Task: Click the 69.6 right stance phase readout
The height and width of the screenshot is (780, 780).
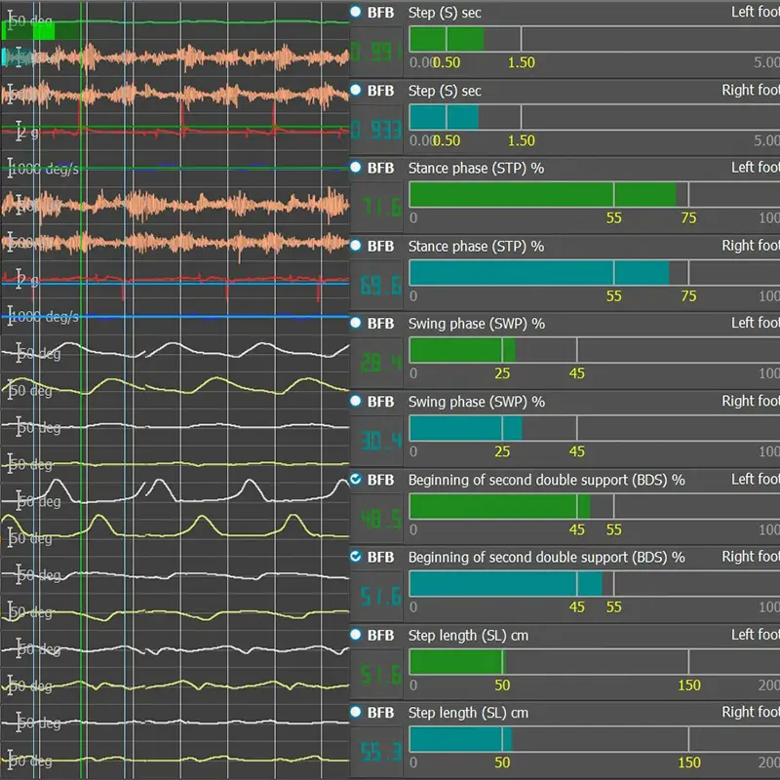Action: (x=376, y=287)
